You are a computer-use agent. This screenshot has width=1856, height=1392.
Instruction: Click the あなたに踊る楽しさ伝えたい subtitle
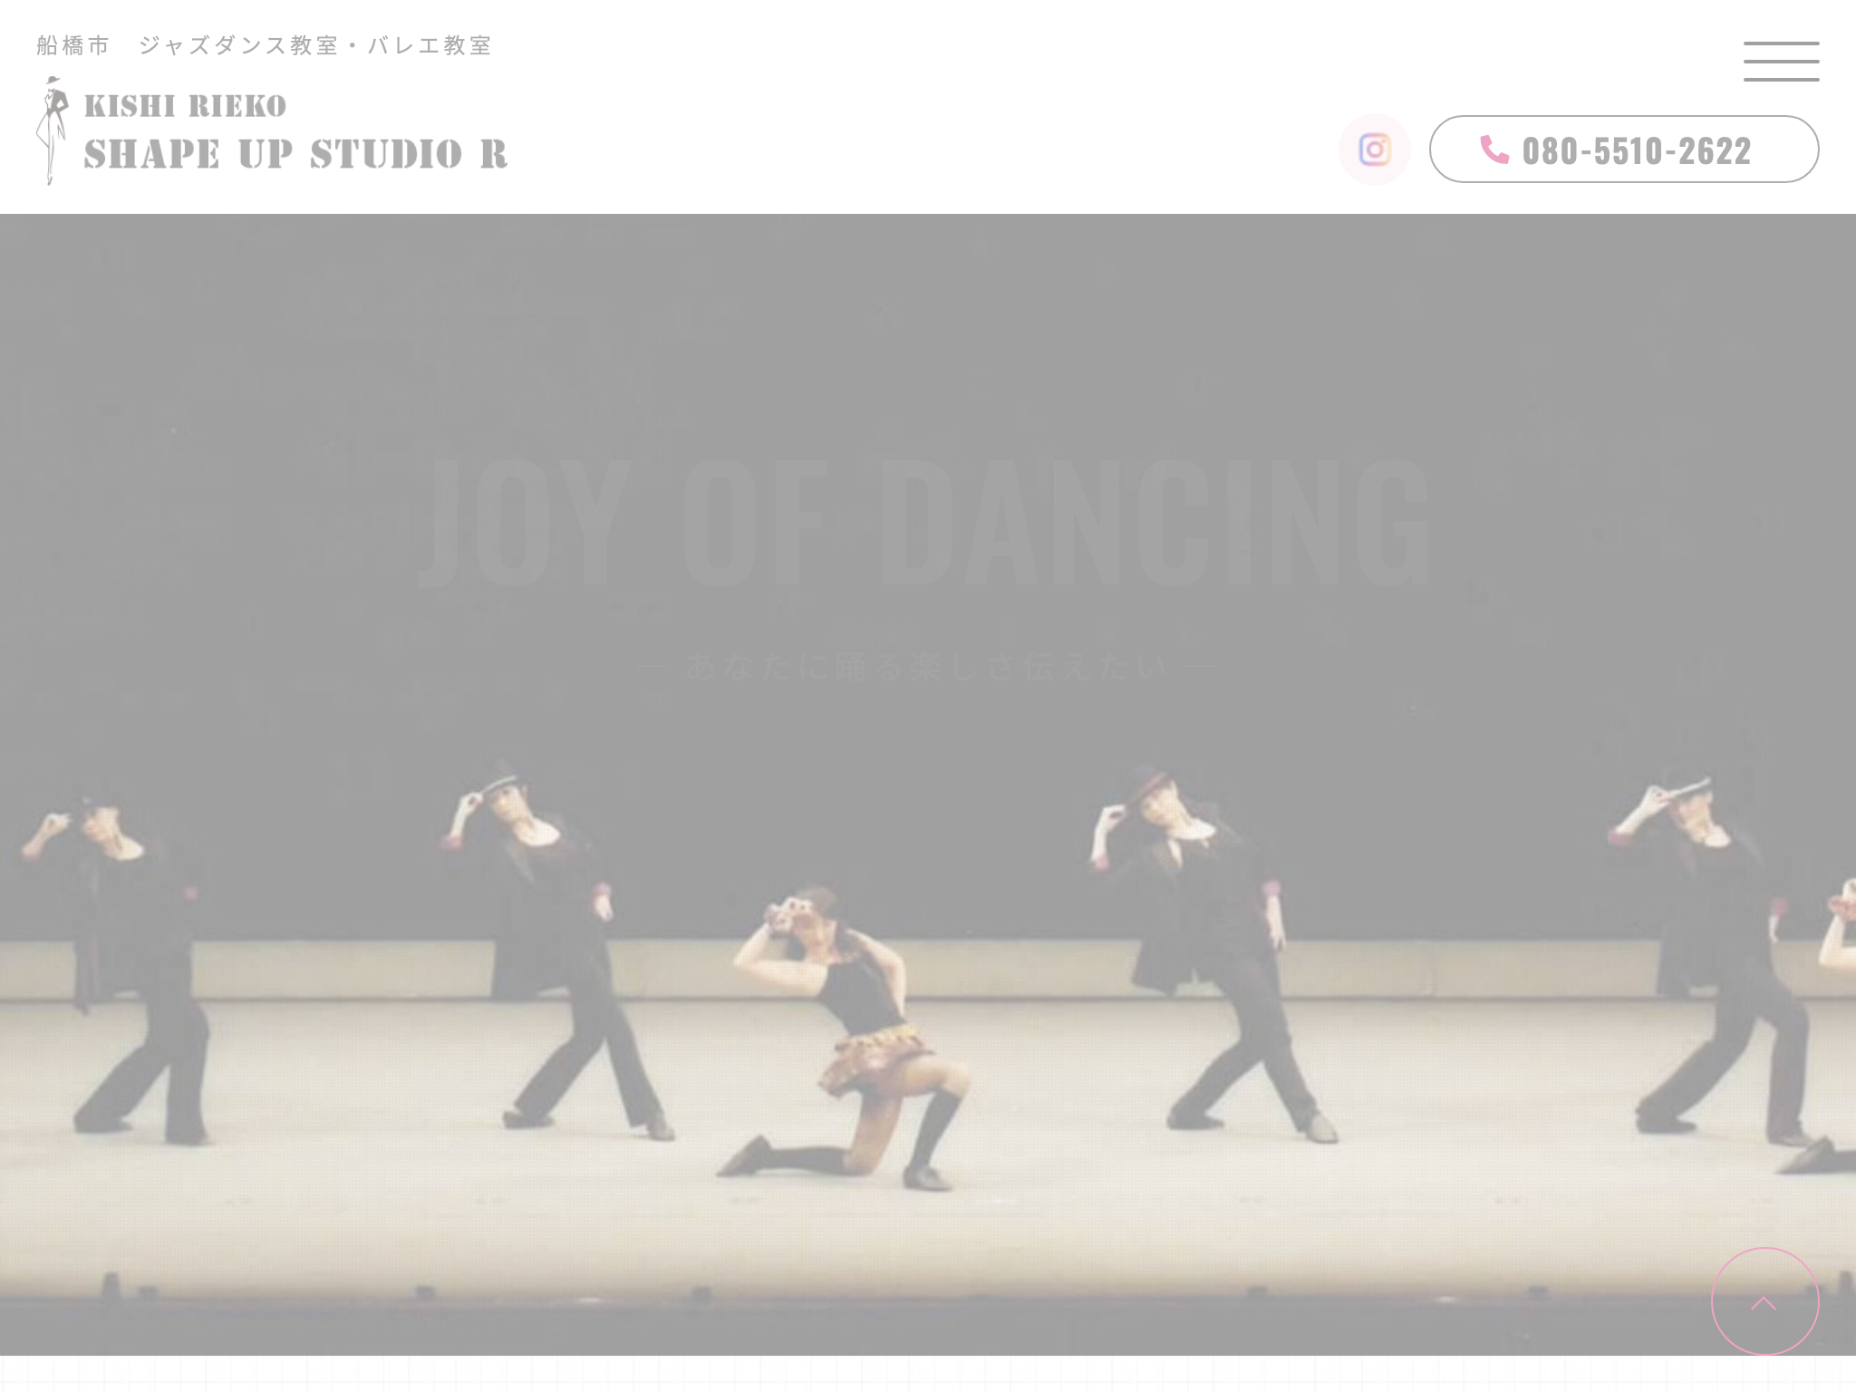(x=927, y=667)
